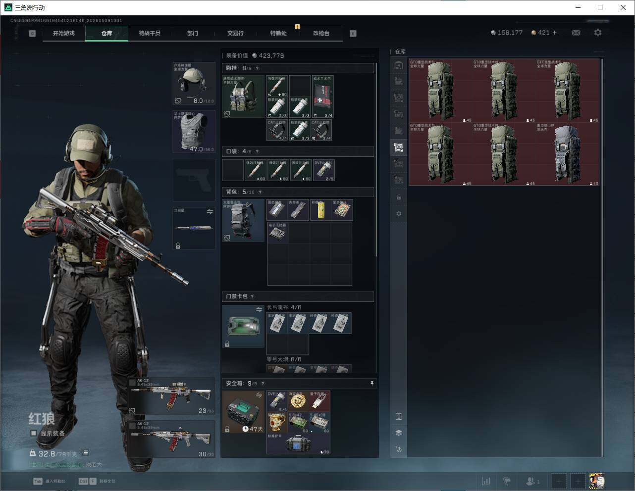Click the lock icon in warehouse sidebar
Image resolution: width=635 pixels, height=491 pixels.
(x=399, y=197)
